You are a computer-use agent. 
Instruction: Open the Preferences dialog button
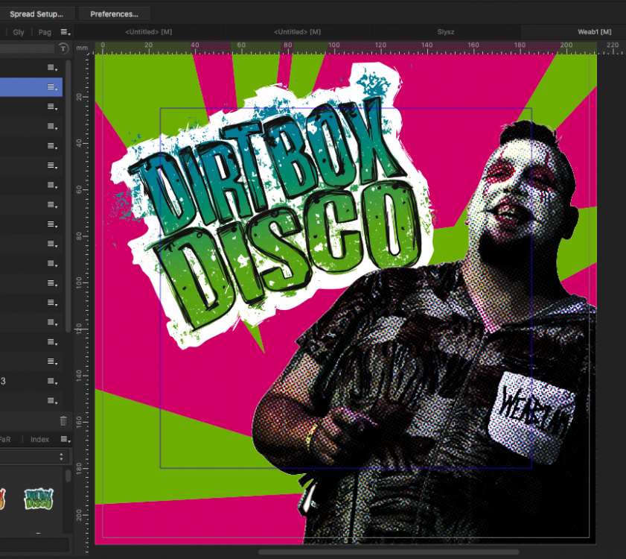(x=114, y=14)
